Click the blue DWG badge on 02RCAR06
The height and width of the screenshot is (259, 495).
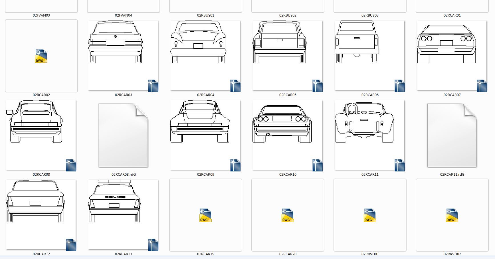(400, 86)
